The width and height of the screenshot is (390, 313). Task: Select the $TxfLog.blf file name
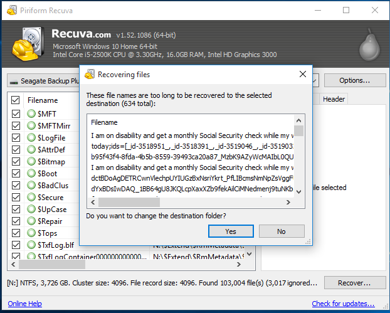pyautogui.click(x=56, y=245)
